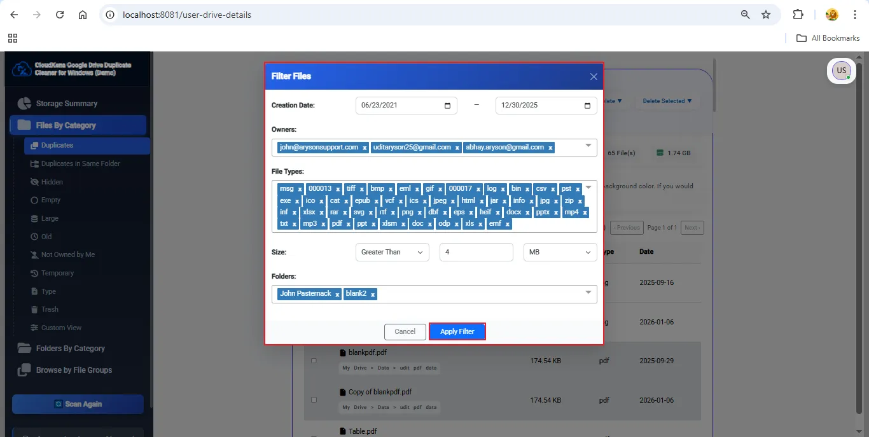Viewport: 869px width, 437px height.
Task: Select Duplicates in Same Folder sidebar item
Action: click(80, 163)
